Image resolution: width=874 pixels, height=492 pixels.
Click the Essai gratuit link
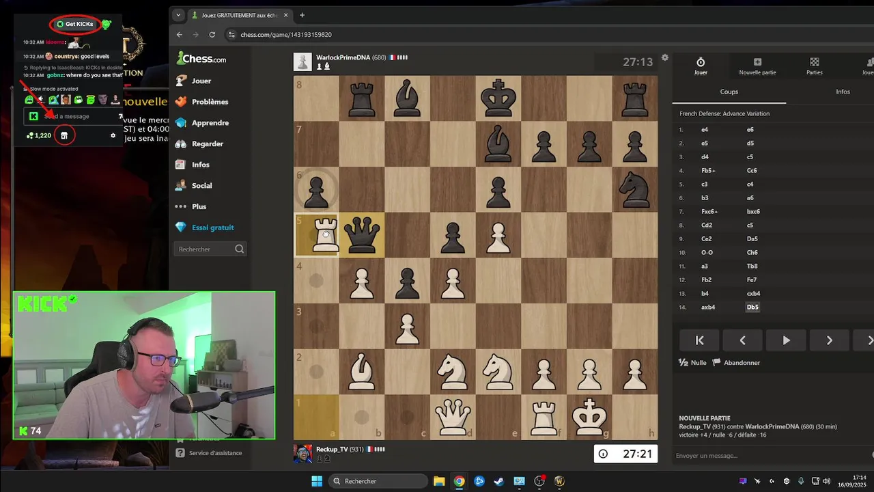[x=205, y=228]
